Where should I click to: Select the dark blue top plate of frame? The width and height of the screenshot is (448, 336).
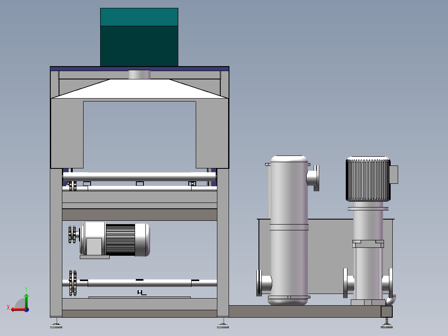pos(140,69)
